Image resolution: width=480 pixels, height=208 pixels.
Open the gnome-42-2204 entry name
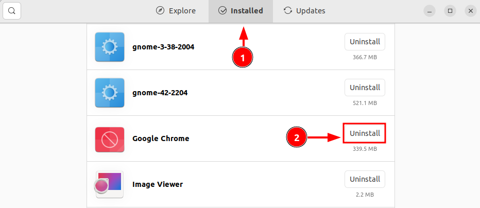(160, 93)
